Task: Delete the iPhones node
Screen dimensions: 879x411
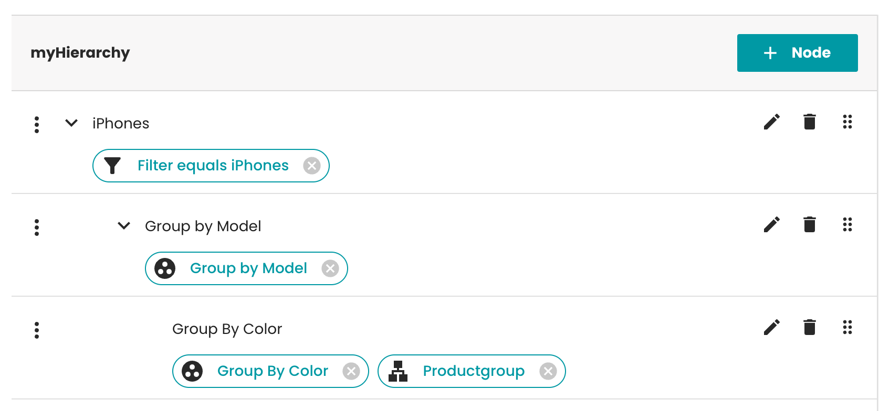Action: [x=810, y=122]
